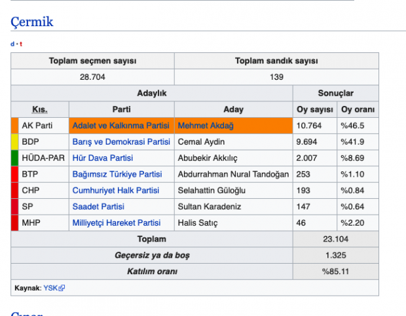Open the Barış ve Demokrasi Partisi link
The image size is (406, 316).
coord(121,142)
